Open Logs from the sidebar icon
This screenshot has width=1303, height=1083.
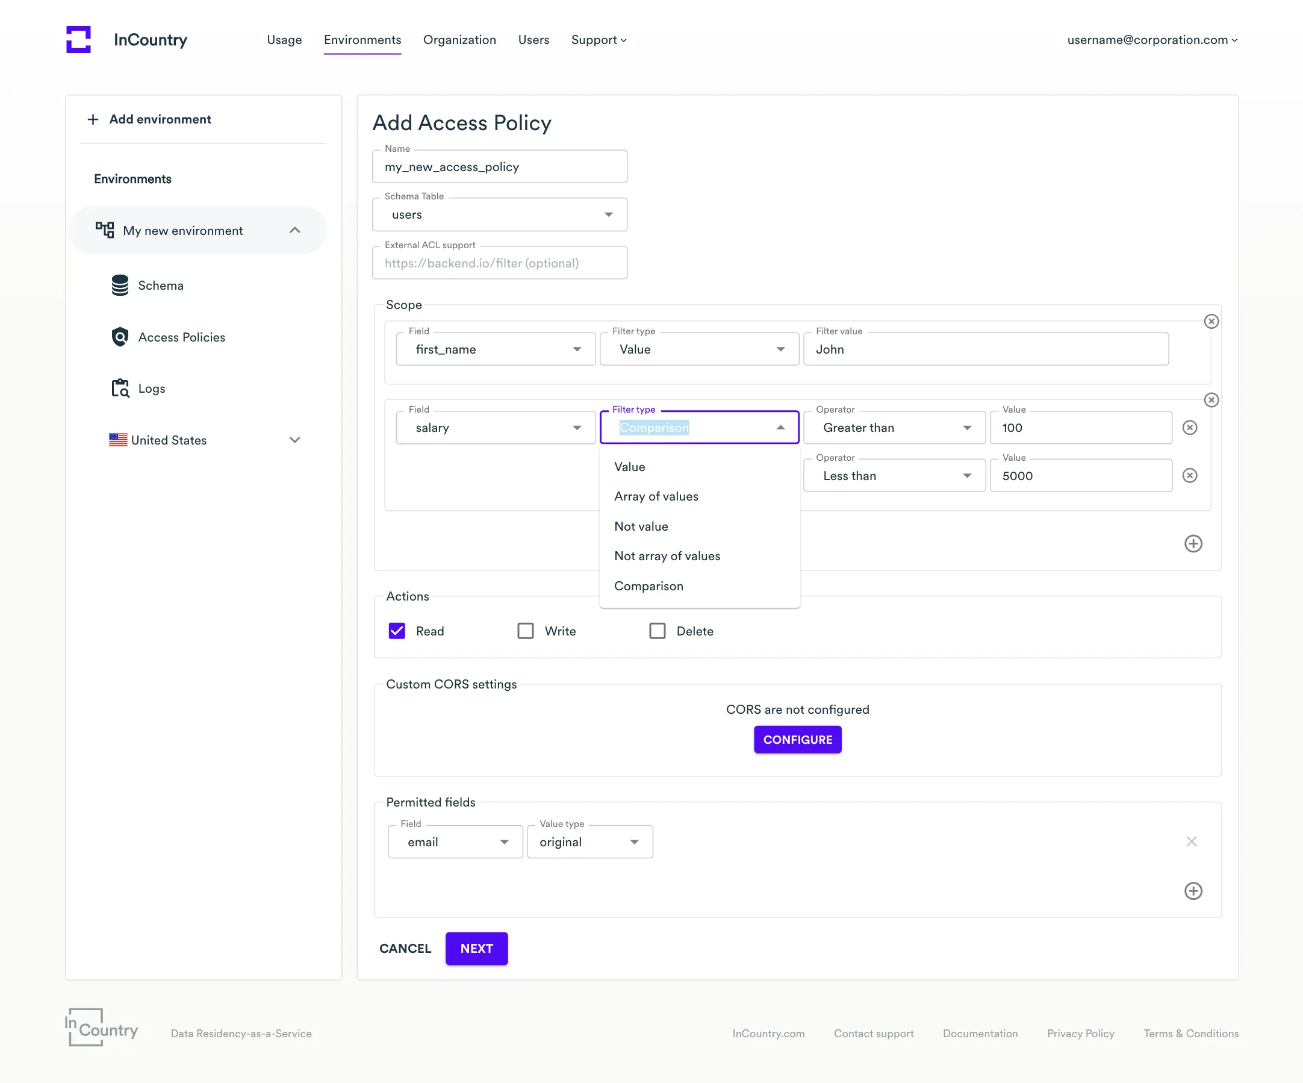tap(120, 388)
